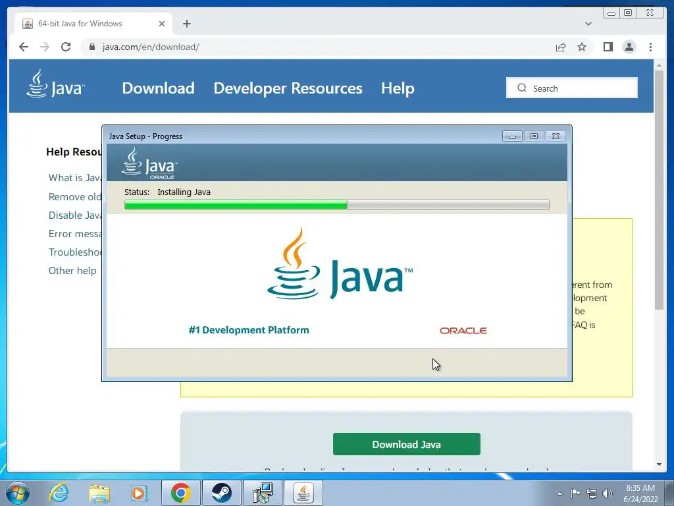674x506 pixels.
Task: Open the 'Other help' link
Action: [x=72, y=271]
